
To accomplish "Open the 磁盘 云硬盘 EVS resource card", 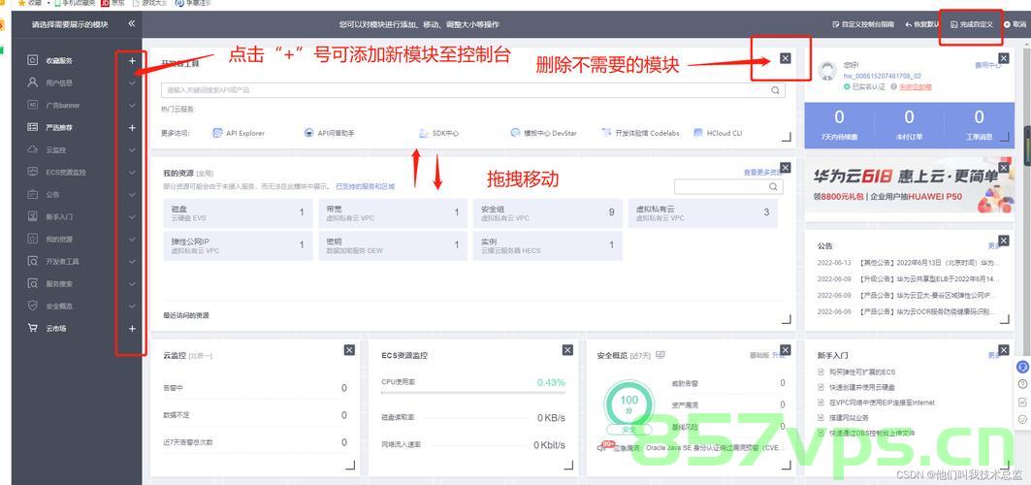I will tap(238, 213).
